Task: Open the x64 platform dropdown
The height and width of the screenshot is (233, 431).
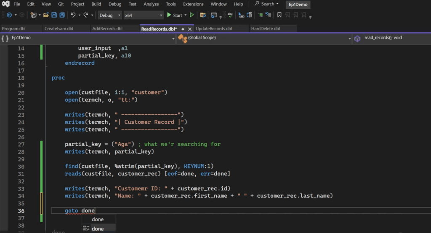Action: tap(143, 15)
